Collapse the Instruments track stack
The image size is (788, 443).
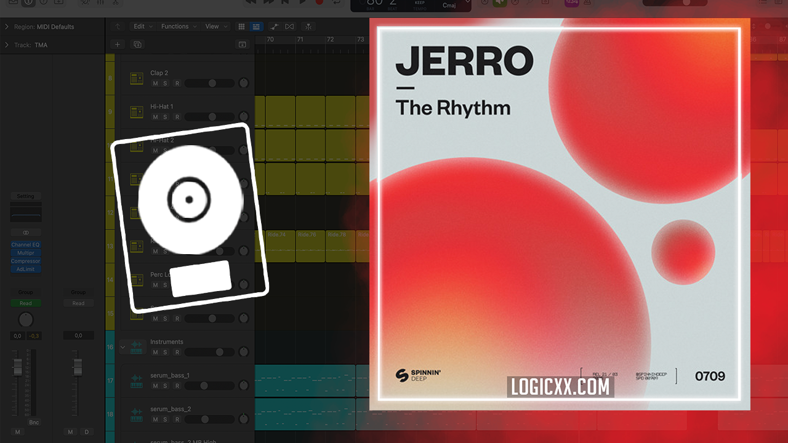(x=123, y=347)
